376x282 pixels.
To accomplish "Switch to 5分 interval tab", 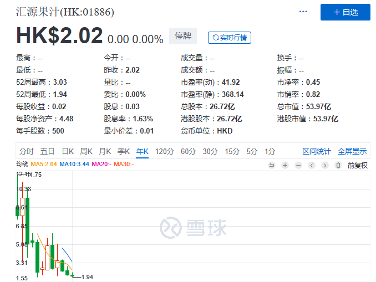I will point(252,151).
